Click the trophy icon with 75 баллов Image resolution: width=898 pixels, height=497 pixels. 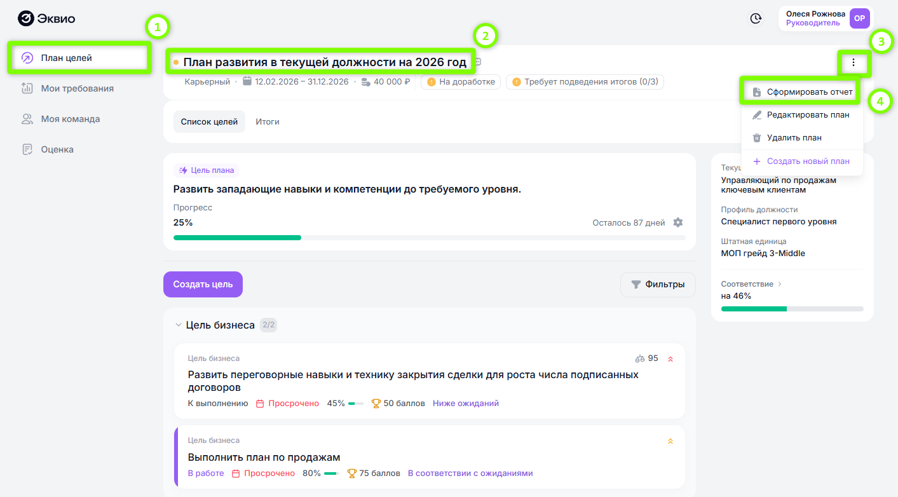click(351, 473)
